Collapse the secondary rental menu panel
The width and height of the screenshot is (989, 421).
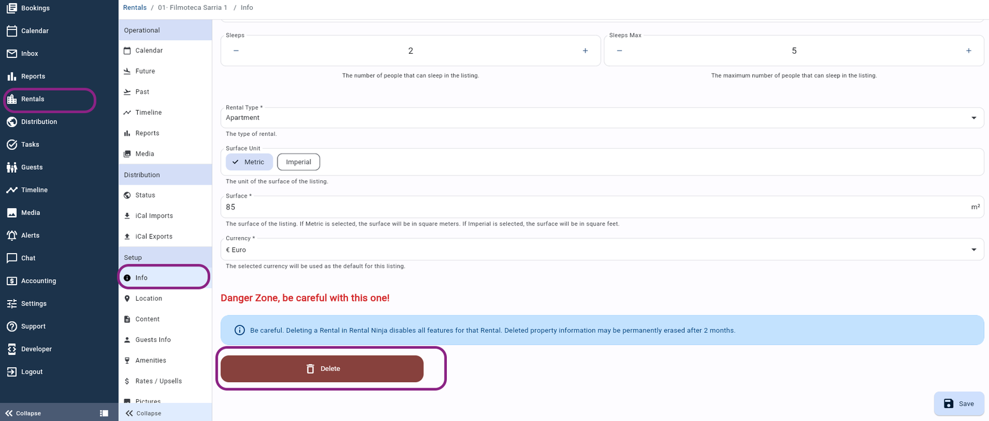point(144,413)
